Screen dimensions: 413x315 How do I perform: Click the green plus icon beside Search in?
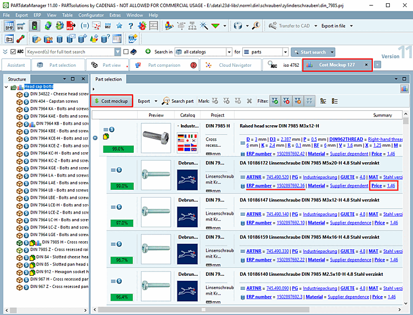tap(148, 52)
